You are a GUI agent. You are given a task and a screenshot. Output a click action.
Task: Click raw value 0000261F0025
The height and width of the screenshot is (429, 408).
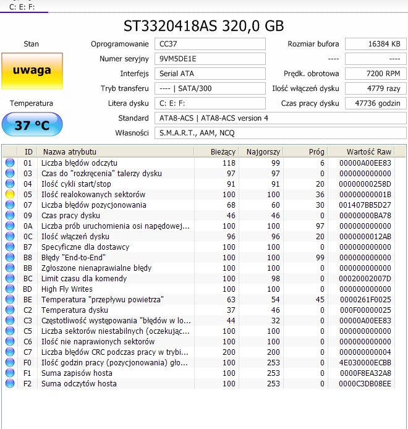pos(365,299)
